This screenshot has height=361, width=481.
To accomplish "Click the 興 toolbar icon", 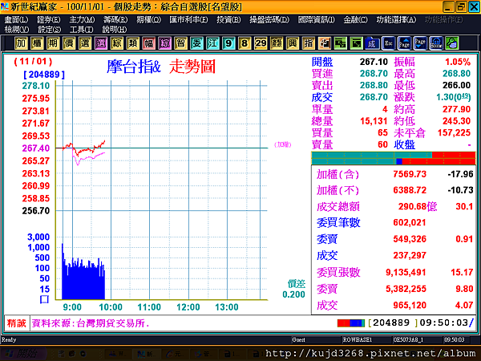I will click(293, 43).
